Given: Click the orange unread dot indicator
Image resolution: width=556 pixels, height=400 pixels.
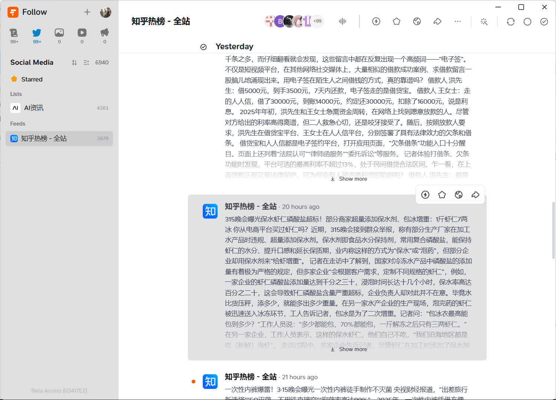Looking at the screenshot, I should [193, 381].
